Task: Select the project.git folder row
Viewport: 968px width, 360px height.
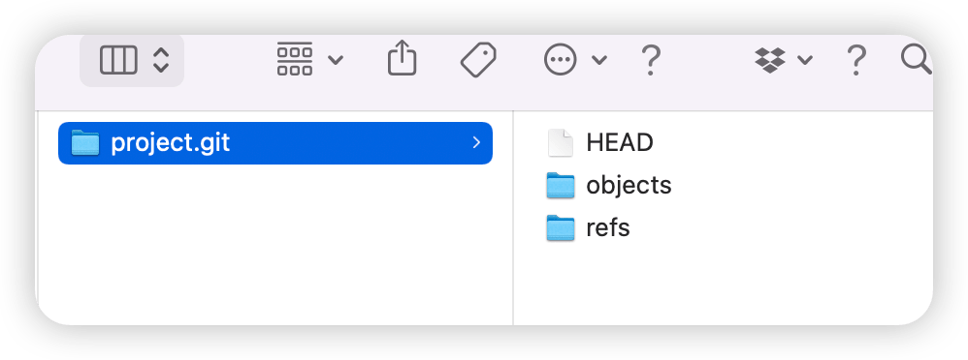Action: (275, 143)
